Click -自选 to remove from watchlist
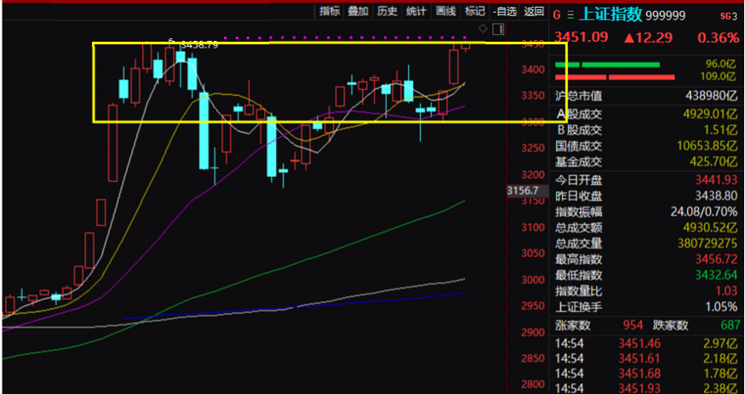The image size is (745, 394). (x=505, y=11)
